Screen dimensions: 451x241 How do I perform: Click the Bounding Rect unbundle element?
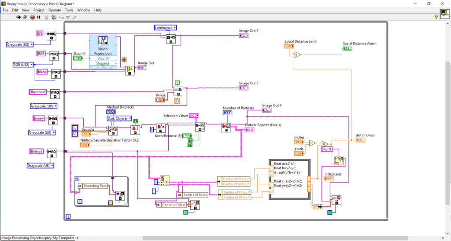point(95,186)
